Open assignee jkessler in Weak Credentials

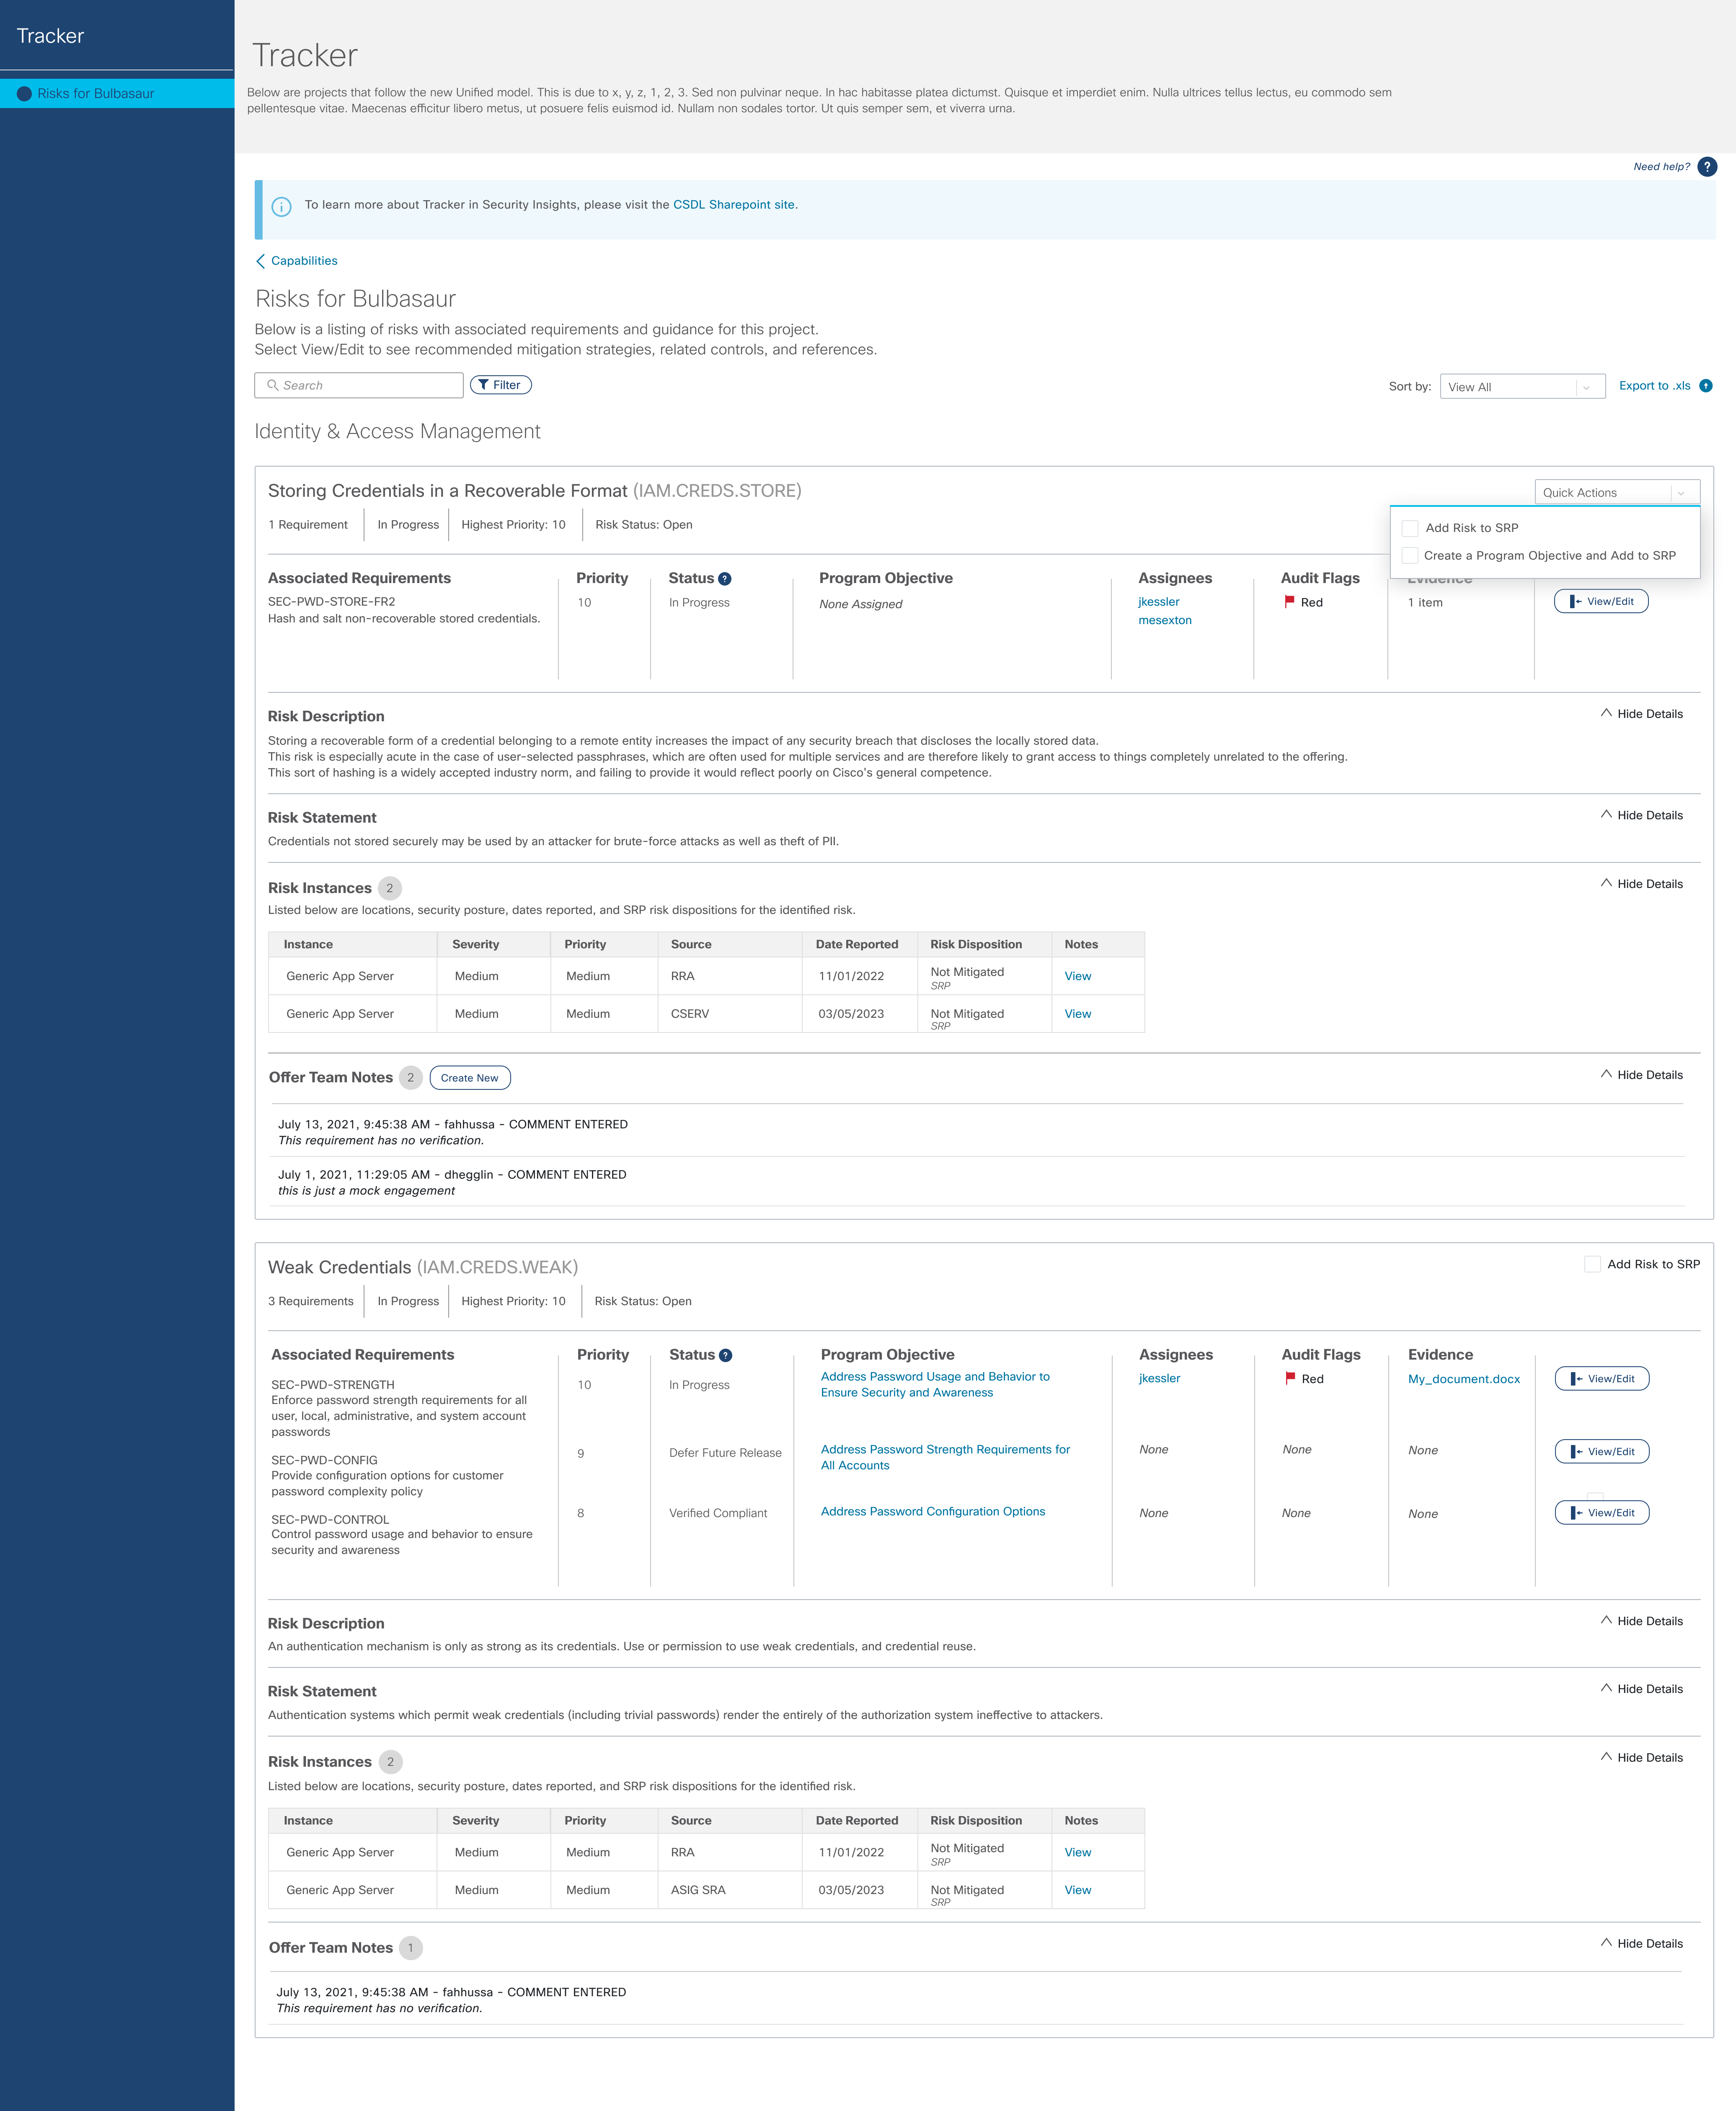coord(1160,1379)
